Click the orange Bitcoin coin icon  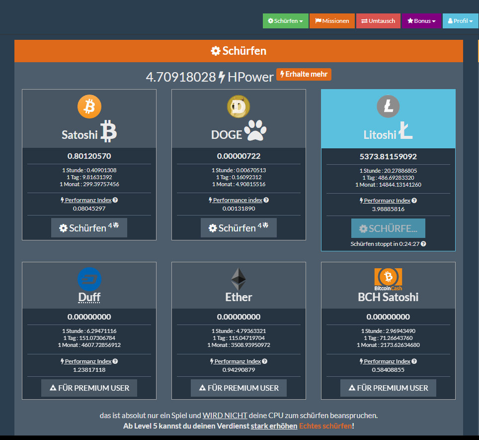(89, 107)
